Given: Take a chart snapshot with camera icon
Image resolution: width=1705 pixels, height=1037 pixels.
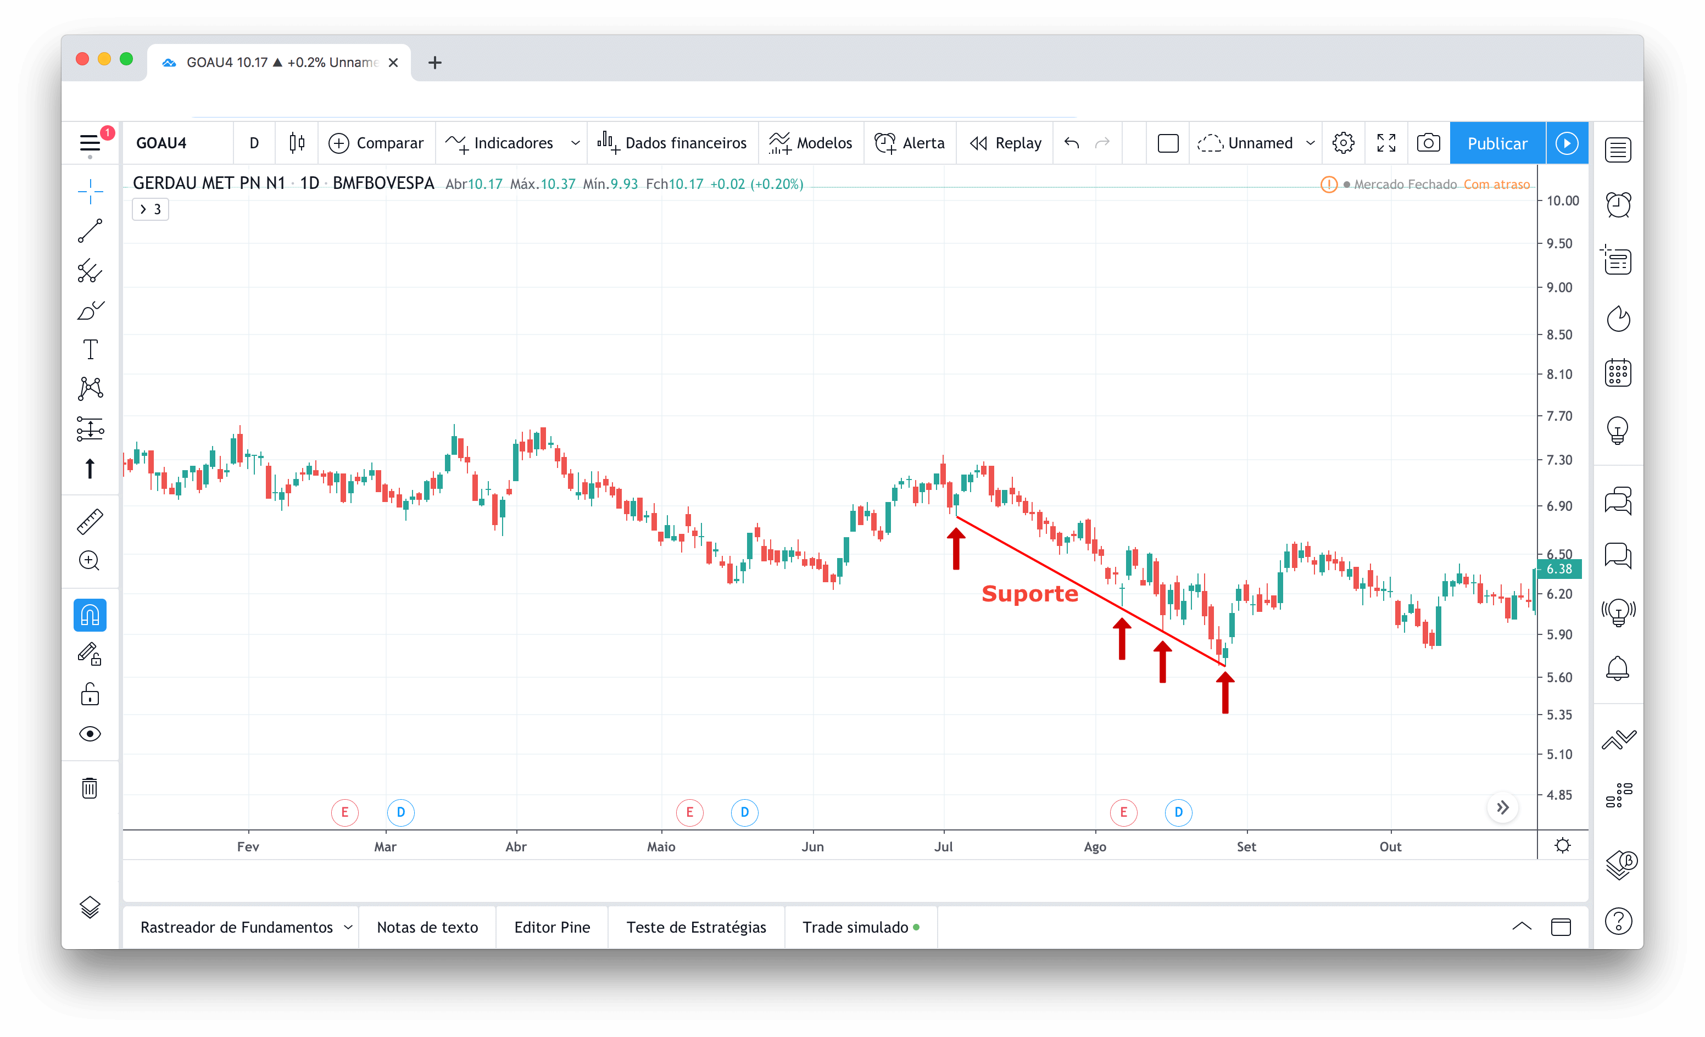Looking at the screenshot, I should pyautogui.click(x=1429, y=143).
